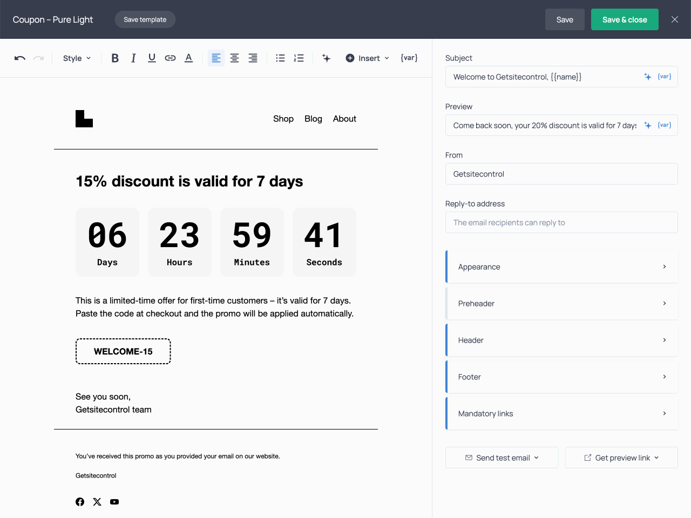
Task: Underline the selected text
Action: 152,58
